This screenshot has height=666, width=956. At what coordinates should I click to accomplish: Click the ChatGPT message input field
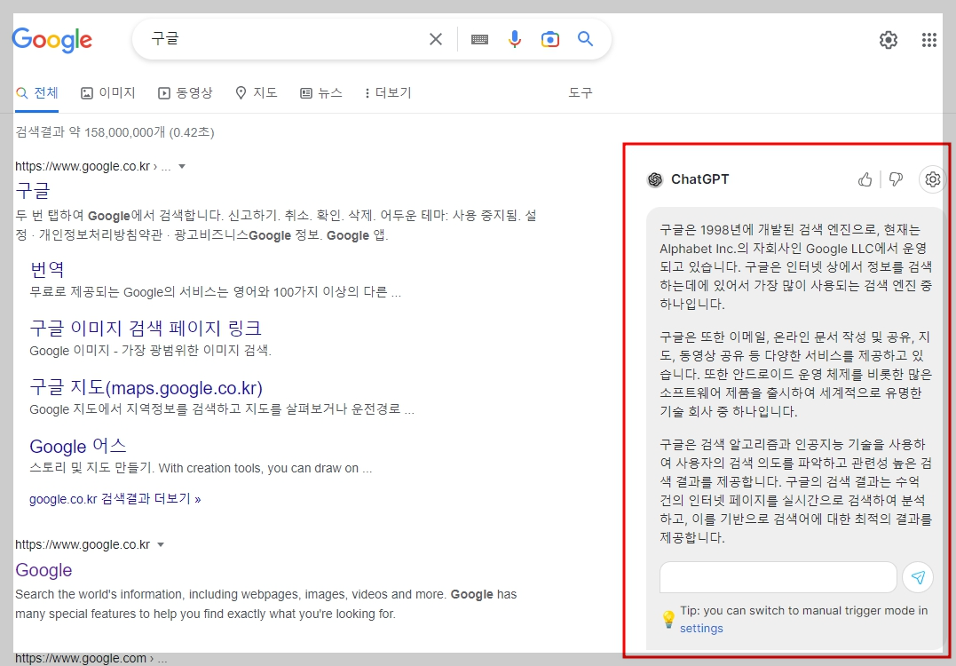[x=778, y=577]
